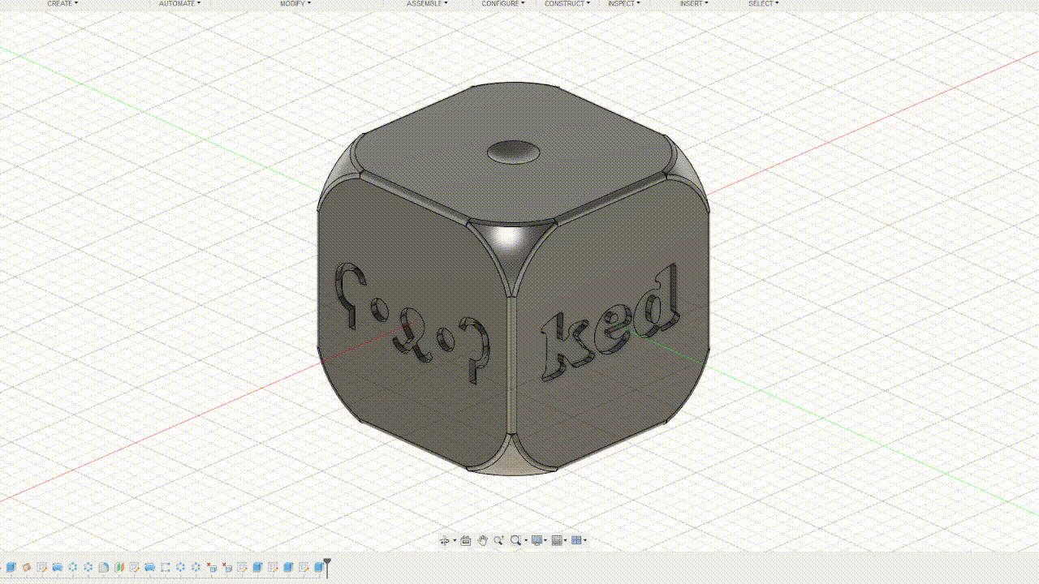Screen dimensions: 1039x584
Task: Click the Fit view magnifier icon
Action: pyautogui.click(x=516, y=540)
